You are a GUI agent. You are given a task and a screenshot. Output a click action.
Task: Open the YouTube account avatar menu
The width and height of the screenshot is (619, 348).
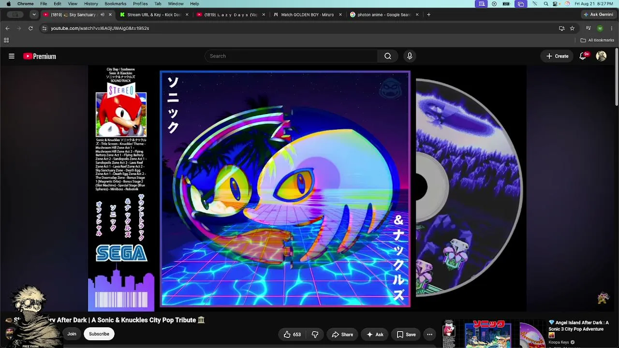pos(601,56)
